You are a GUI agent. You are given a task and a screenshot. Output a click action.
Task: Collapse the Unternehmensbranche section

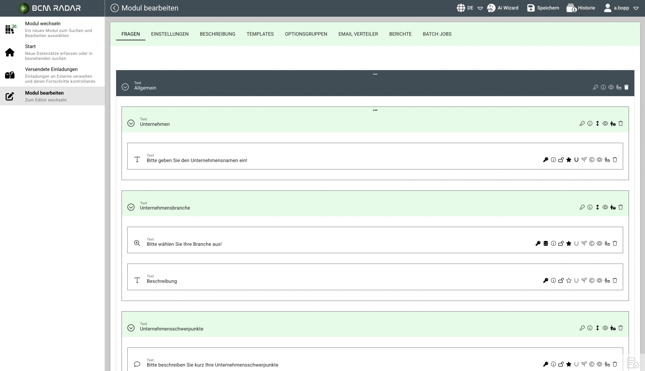point(131,207)
